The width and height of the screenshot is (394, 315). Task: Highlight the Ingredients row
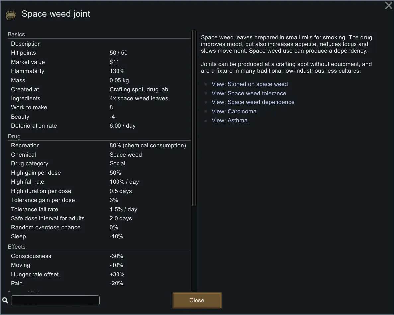coord(99,98)
